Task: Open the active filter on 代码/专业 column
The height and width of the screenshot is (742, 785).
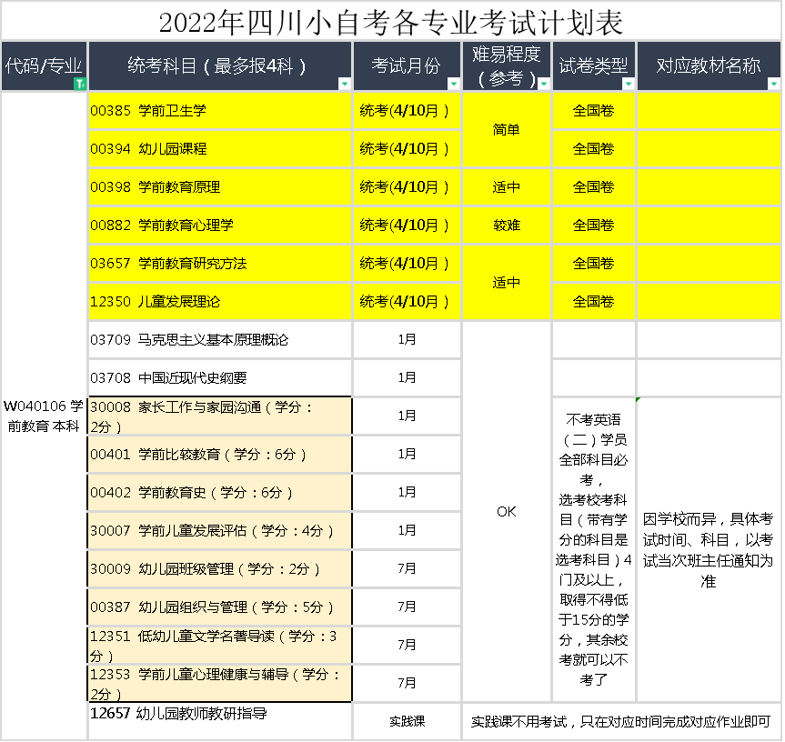Action: [x=79, y=84]
